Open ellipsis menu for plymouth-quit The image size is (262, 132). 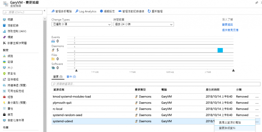(x=257, y=103)
